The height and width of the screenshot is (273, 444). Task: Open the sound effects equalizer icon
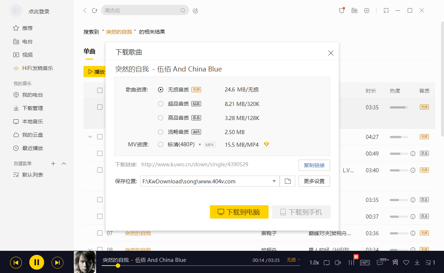(351, 263)
